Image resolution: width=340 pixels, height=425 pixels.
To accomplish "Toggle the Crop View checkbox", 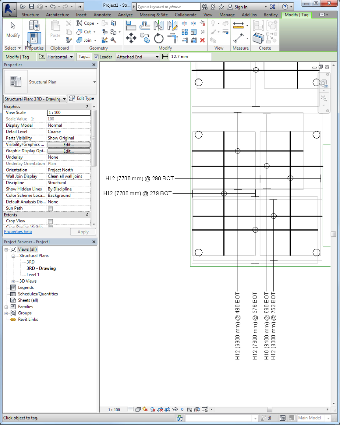I will [x=50, y=221].
